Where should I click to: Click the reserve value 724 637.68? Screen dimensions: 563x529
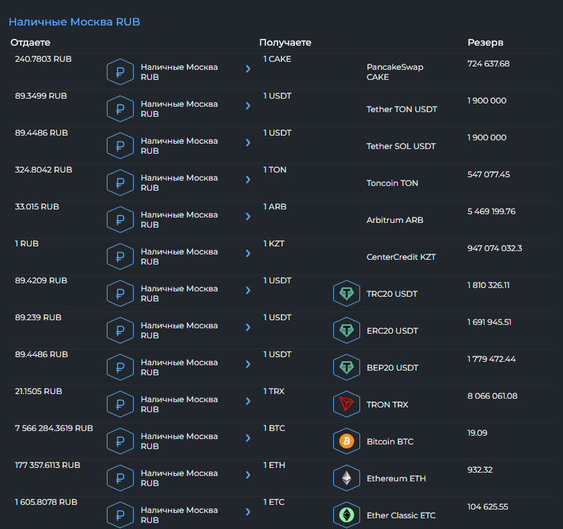click(x=488, y=64)
